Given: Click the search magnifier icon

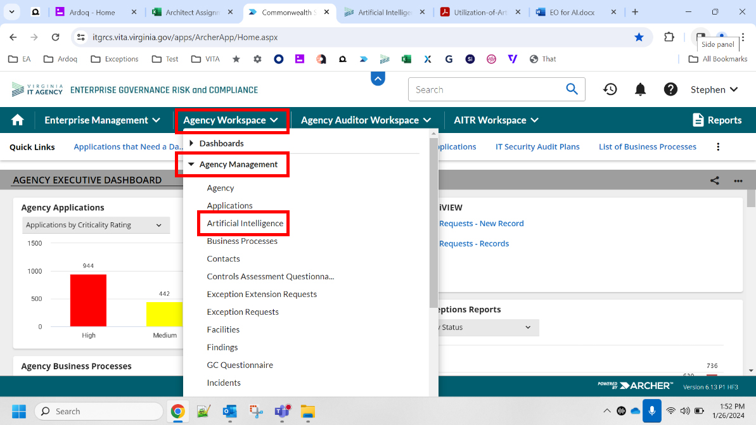Looking at the screenshot, I should coord(572,89).
